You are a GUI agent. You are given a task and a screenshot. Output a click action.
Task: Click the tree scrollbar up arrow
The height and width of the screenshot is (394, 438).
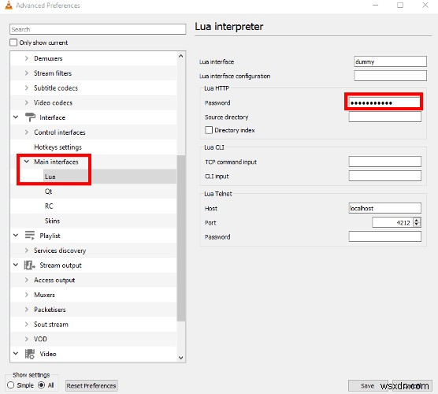point(181,56)
